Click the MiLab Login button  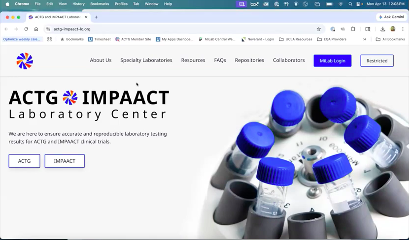(332, 61)
